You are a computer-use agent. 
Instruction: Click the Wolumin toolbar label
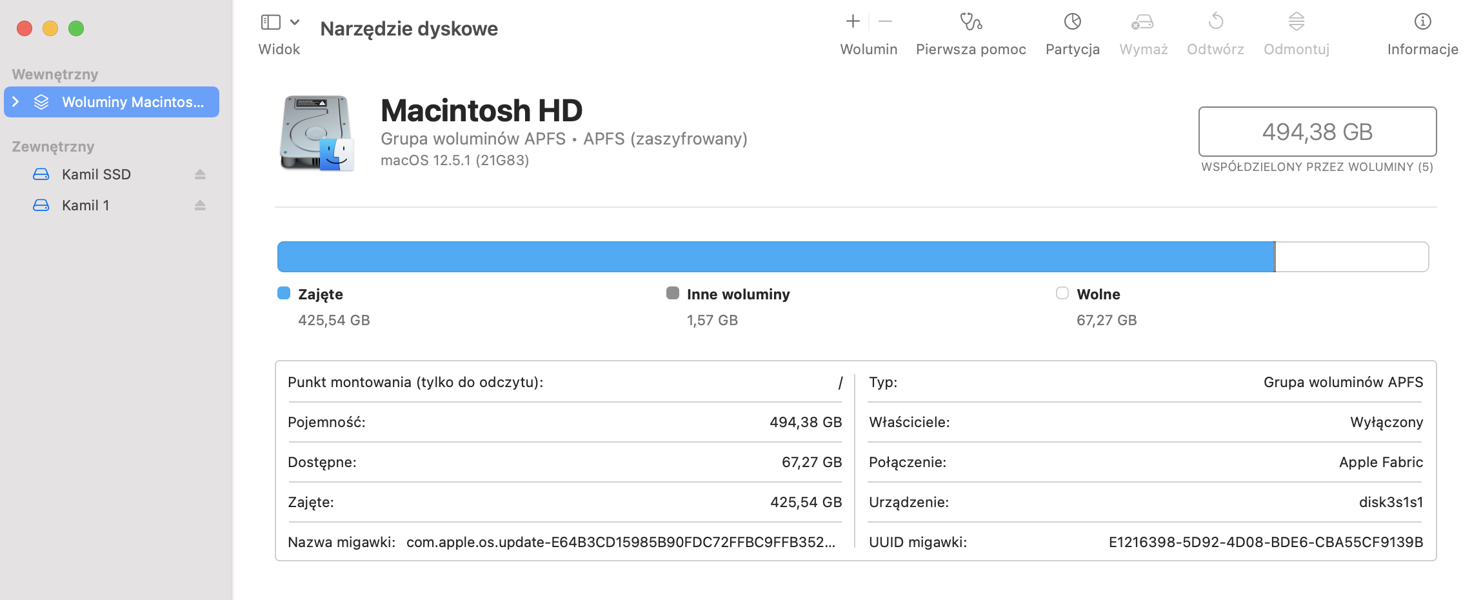click(868, 50)
